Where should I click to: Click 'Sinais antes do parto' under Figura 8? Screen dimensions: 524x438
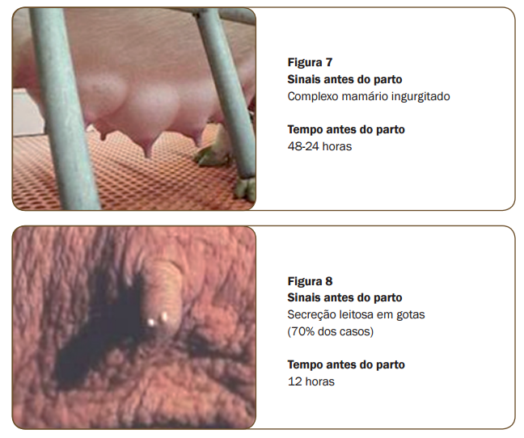[x=344, y=297]
